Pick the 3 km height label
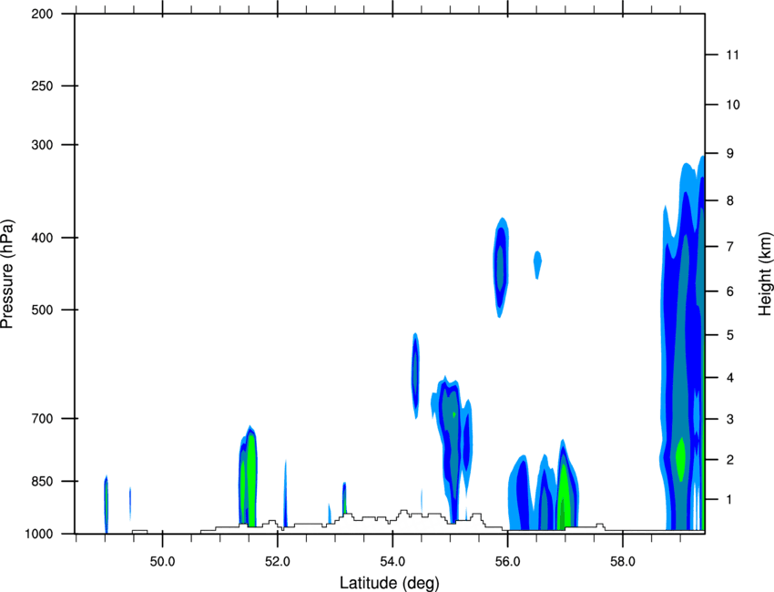This screenshot has width=774, height=592. [x=730, y=419]
